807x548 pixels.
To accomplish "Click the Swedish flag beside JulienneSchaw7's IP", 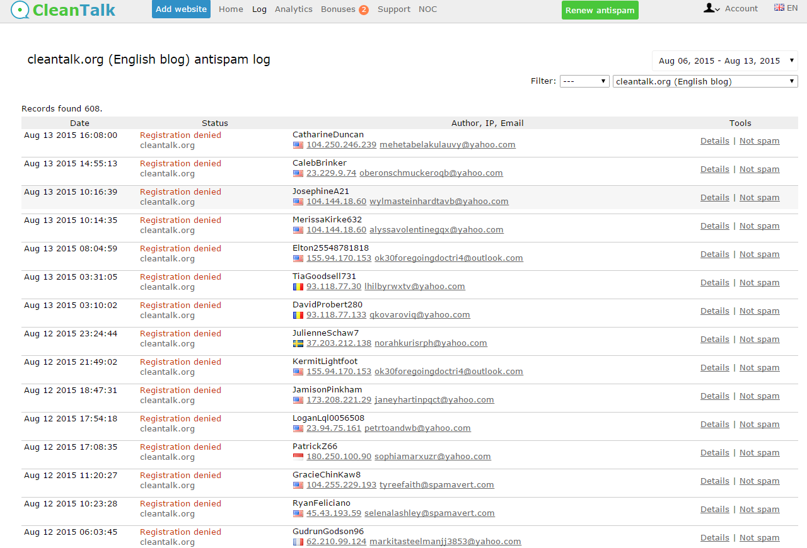I will [x=297, y=343].
